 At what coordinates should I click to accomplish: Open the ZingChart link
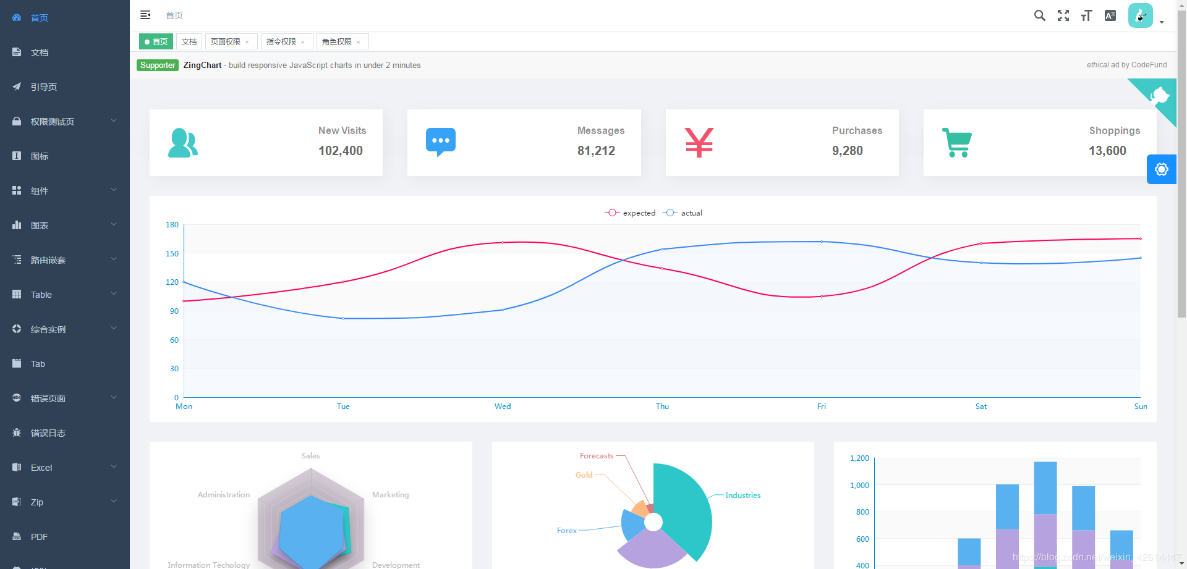pyautogui.click(x=202, y=65)
